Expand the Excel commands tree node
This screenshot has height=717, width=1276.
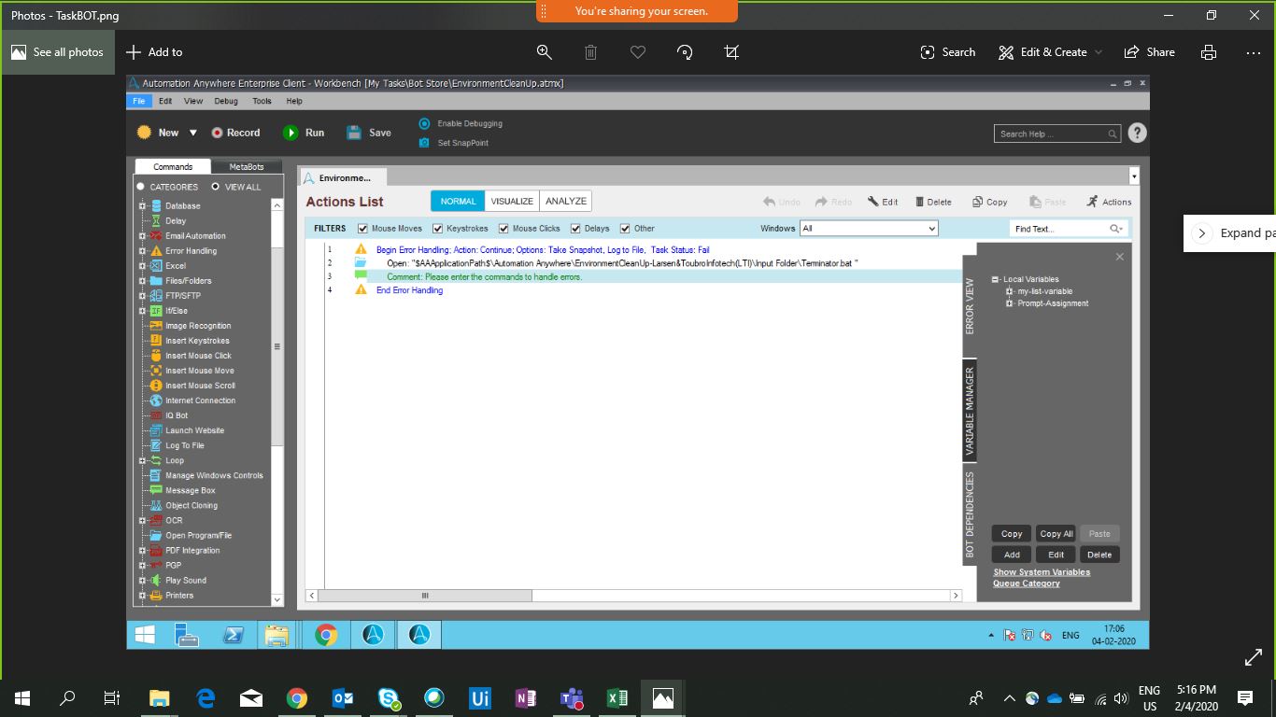tap(142, 266)
